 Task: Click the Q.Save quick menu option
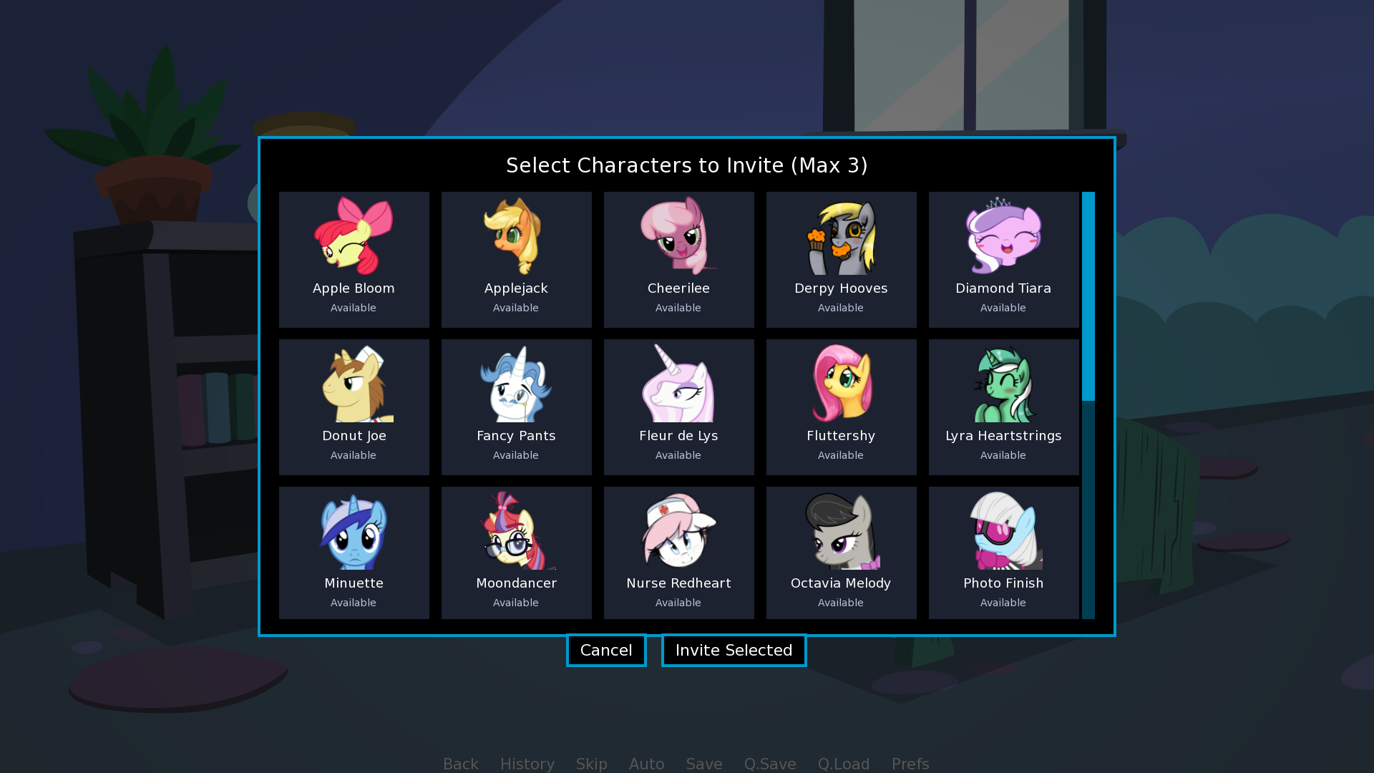770,764
